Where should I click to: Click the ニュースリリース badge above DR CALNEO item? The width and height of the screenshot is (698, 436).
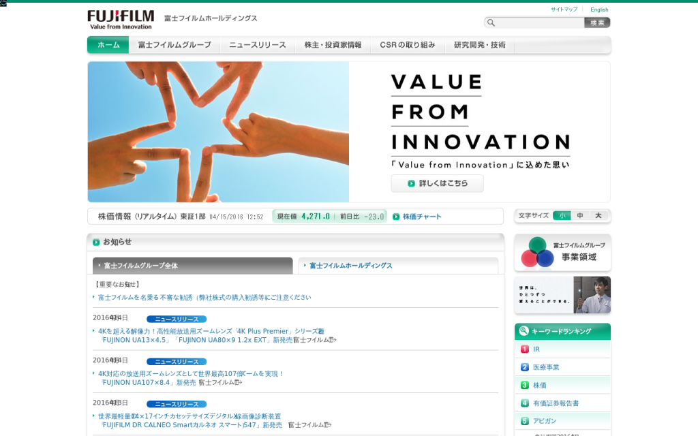point(177,404)
